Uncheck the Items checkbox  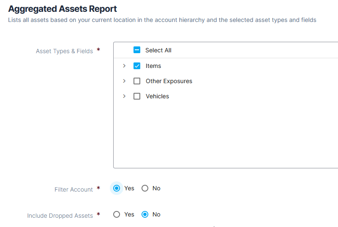[x=136, y=66]
